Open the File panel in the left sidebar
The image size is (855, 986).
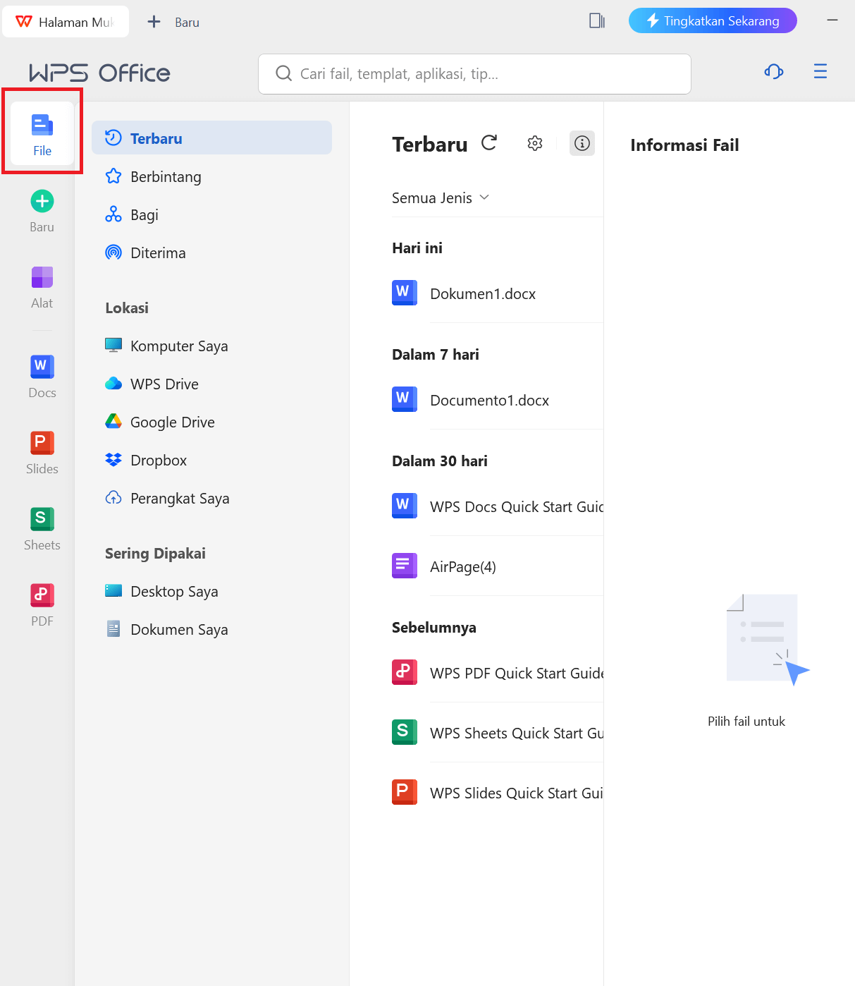click(42, 133)
